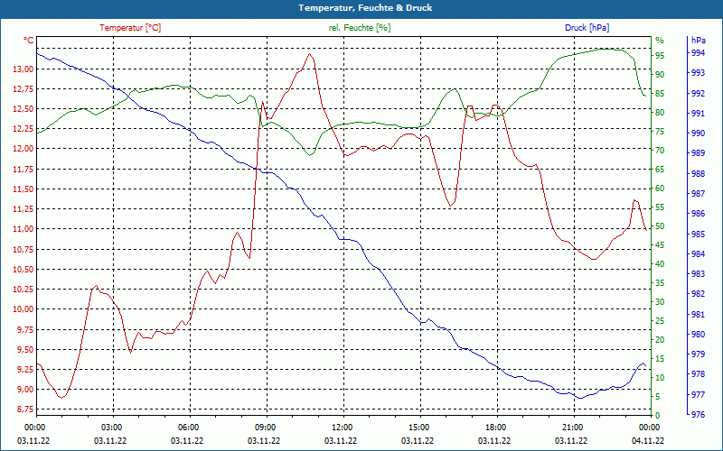Image resolution: width=723 pixels, height=451 pixels.
Task: Click the '9,25' temperature axis value
Action: 25,370
